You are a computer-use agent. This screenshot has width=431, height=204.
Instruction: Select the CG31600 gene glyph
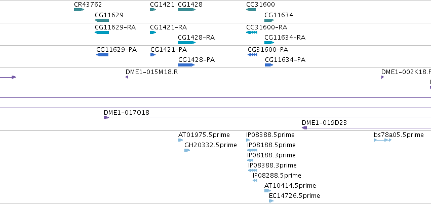(x=251, y=10)
